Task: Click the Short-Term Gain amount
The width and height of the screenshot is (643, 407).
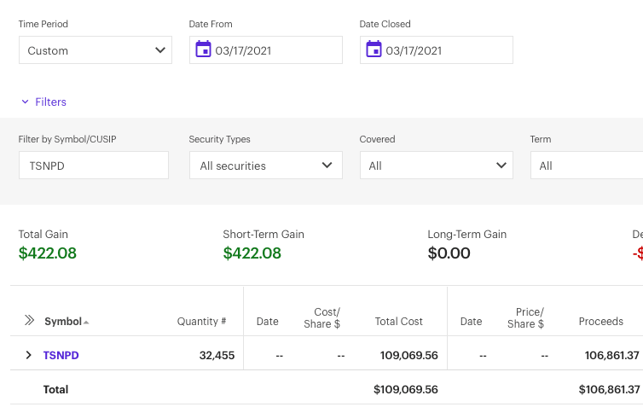Action: coord(252,253)
